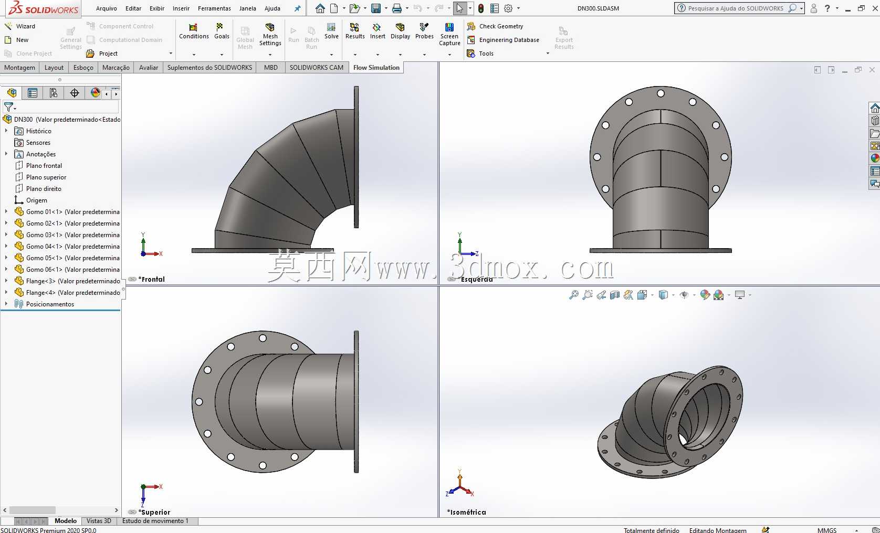Switch to the Vistas 3D tab
880x533 pixels.
point(99,521)
